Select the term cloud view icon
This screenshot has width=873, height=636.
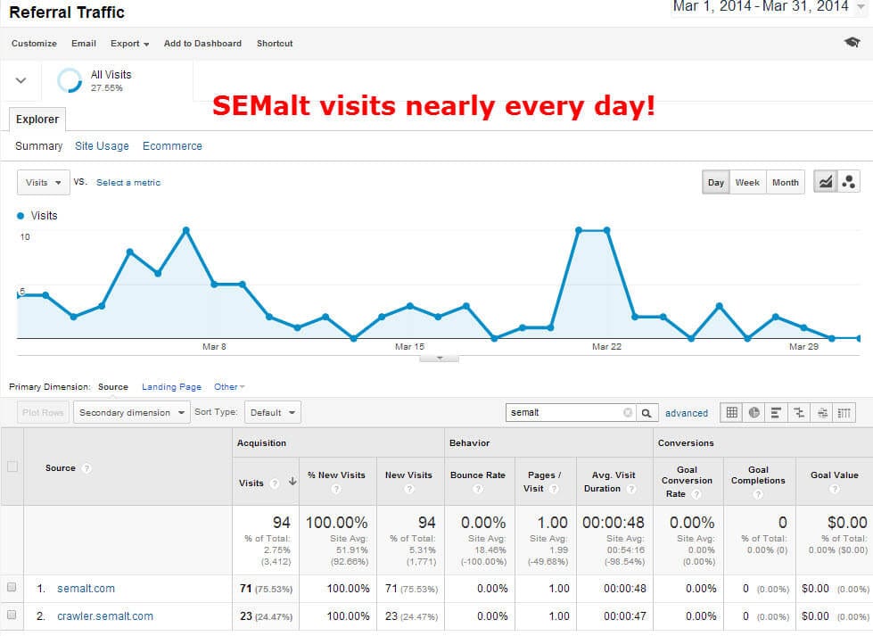pyautogui.click(x=822, y=413)
